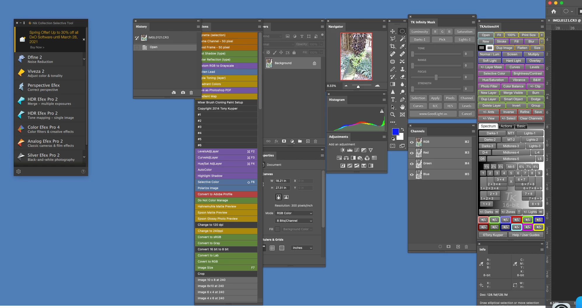Select the Eraser tool
The image size is (582, 308).
tap(402, 77)
